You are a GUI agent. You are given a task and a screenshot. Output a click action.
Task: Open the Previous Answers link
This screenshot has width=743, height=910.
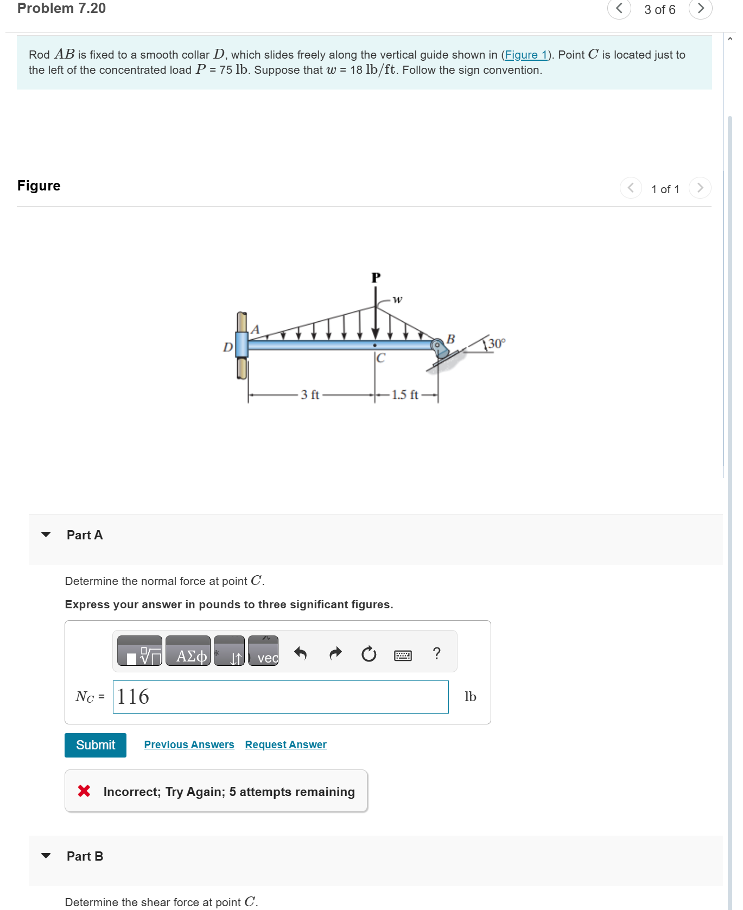(x=189, y=744)
